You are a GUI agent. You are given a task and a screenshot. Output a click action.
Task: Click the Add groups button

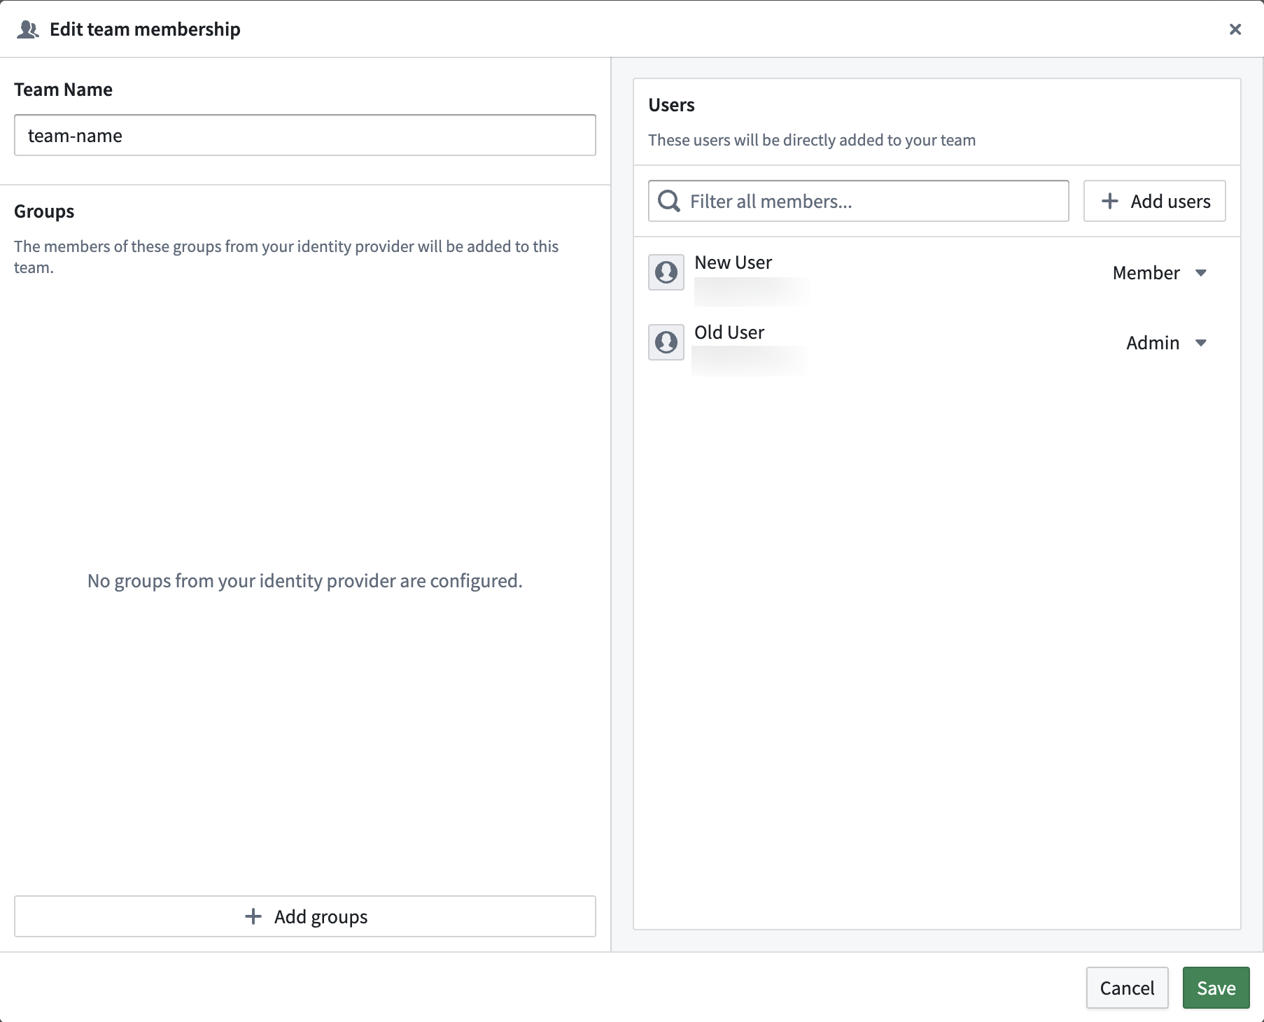pos(305,916)
